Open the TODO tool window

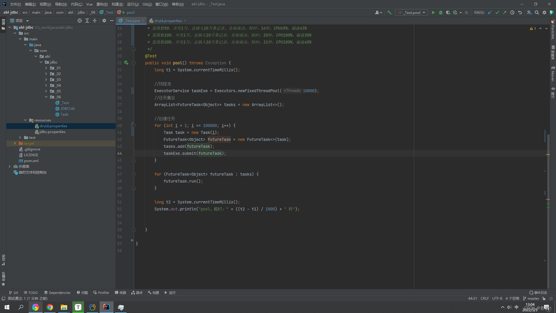point(31,292)
